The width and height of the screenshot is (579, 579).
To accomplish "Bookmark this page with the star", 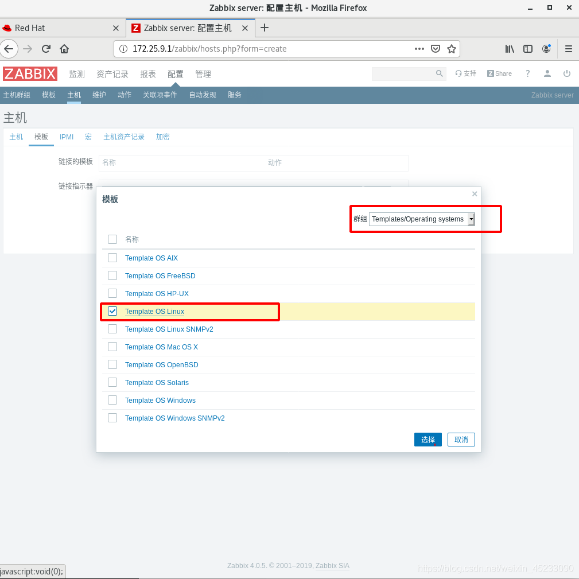I will point(451,49).
